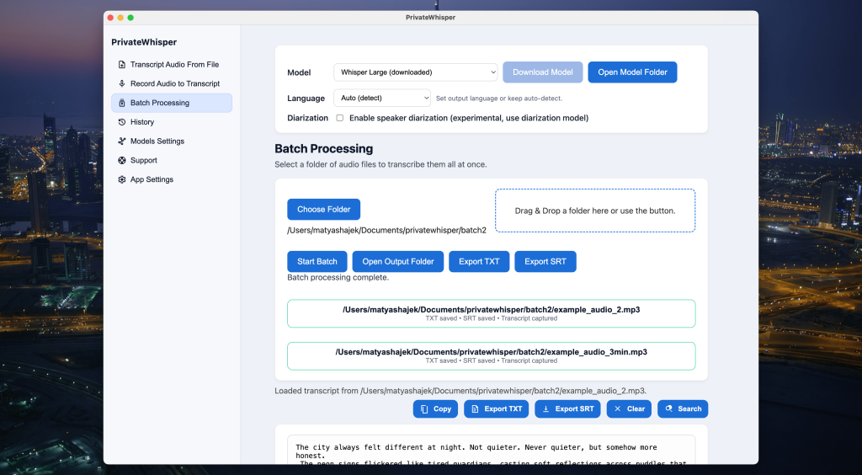The image size is (862, 475).
Task: Copy the transcript with the Copy button
Action: coord(435,409)
